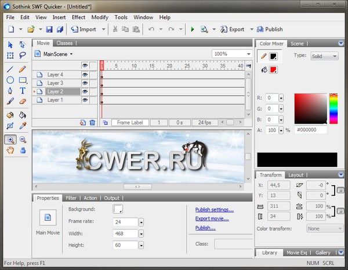Delete layer using trash icon
This screenshot has height=270, width=348.
92,123
